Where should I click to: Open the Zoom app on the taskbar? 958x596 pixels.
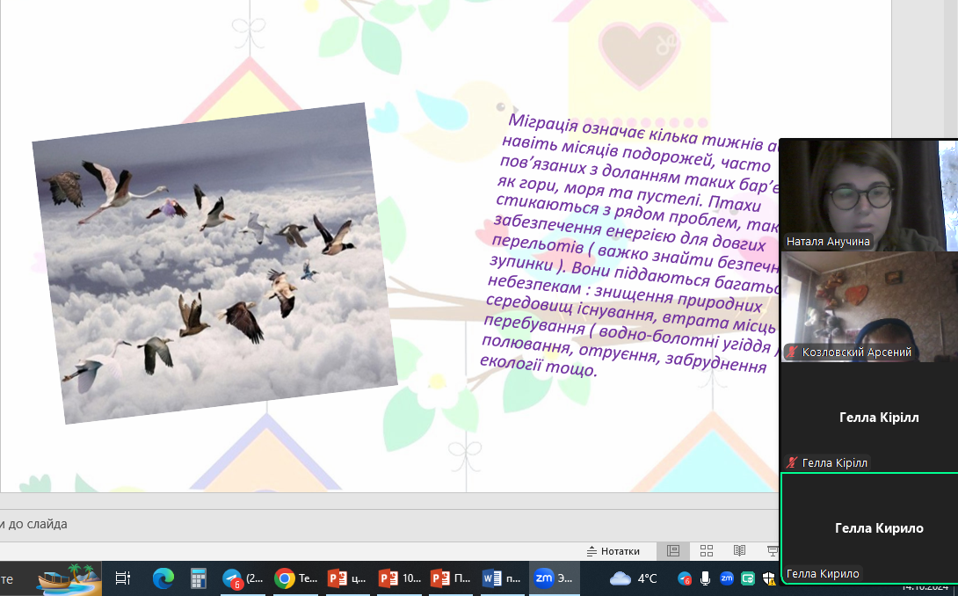pos(554,578)
